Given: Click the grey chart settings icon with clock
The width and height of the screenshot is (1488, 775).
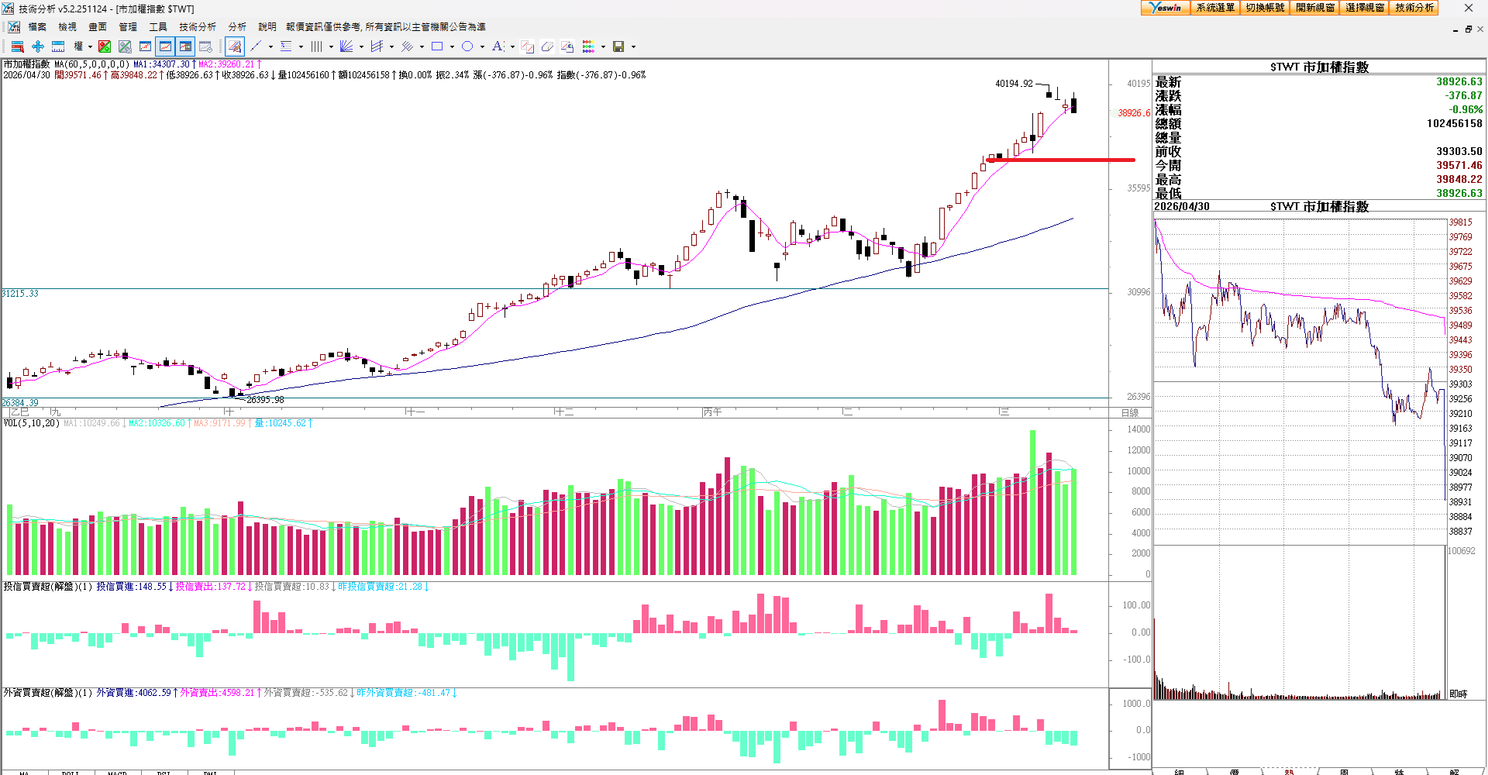Looking at the screenshot, I should pos(205,46).
